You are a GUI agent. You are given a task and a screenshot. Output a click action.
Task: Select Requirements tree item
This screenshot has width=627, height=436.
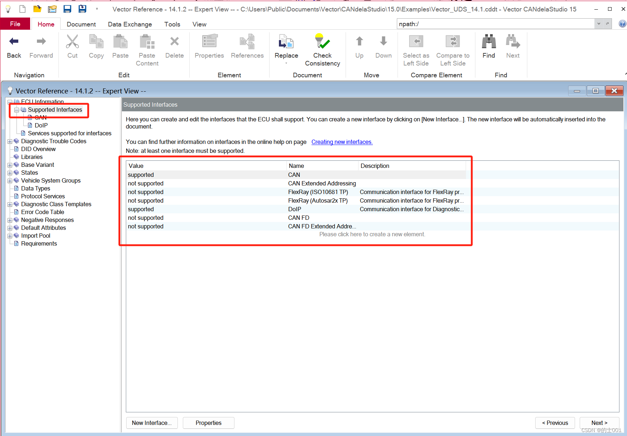click(x=39, y=243)
